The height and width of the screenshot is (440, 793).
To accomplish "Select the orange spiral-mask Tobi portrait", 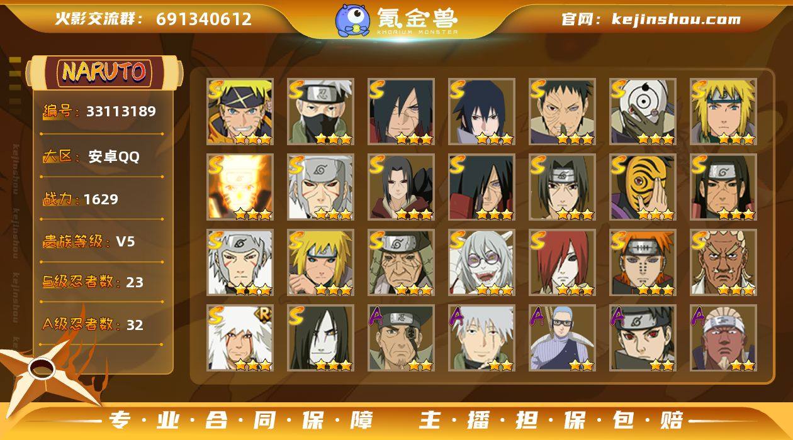I will click(x=643, y=187).
